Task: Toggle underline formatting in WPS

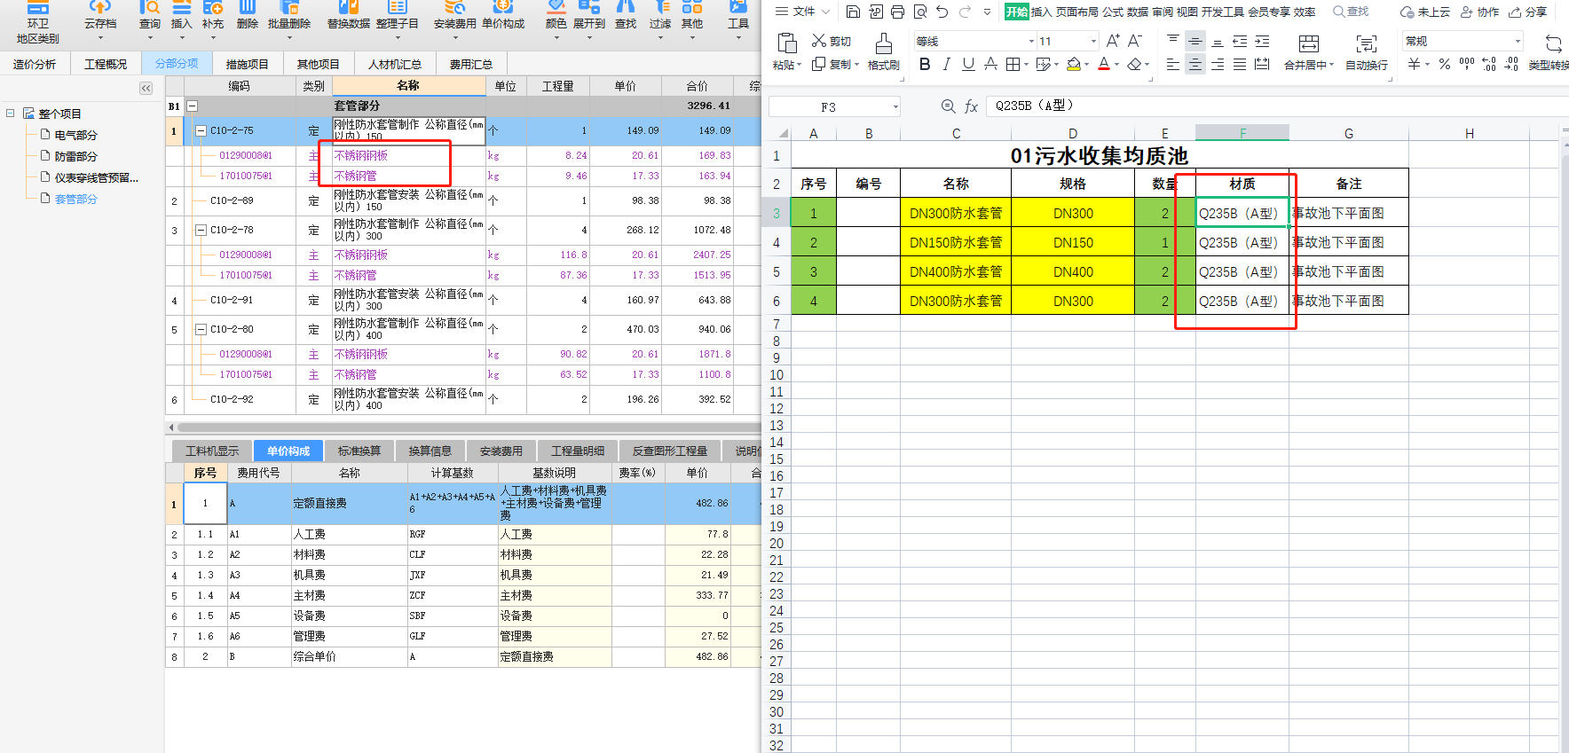Action: click(968, 64)
